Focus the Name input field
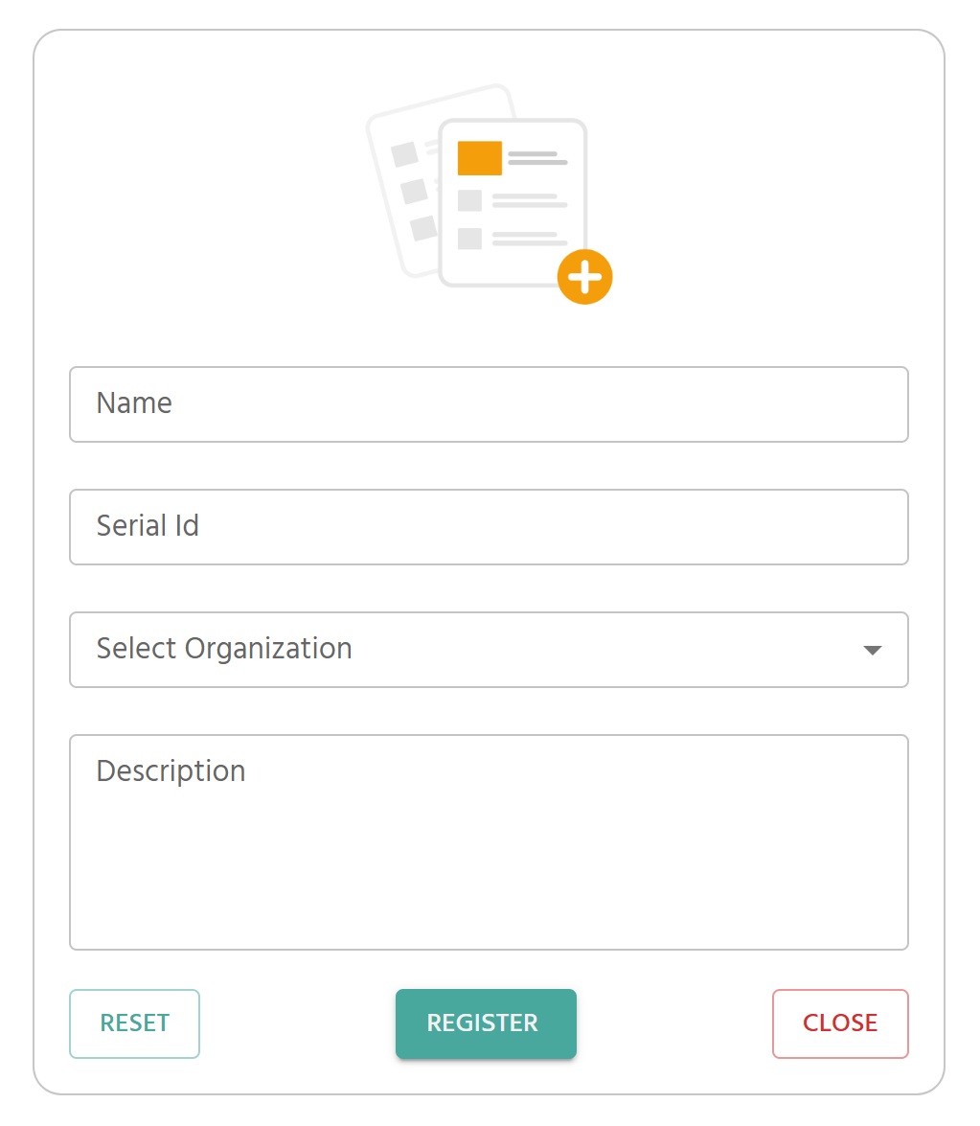The width and height of the screenshot is (980, 1126). [x=489, y=404]
